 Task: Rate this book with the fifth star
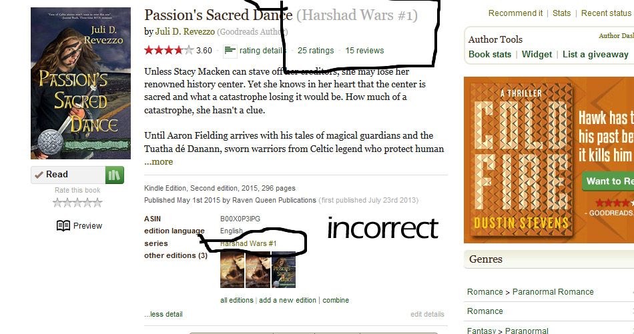(x=97, y=203)
